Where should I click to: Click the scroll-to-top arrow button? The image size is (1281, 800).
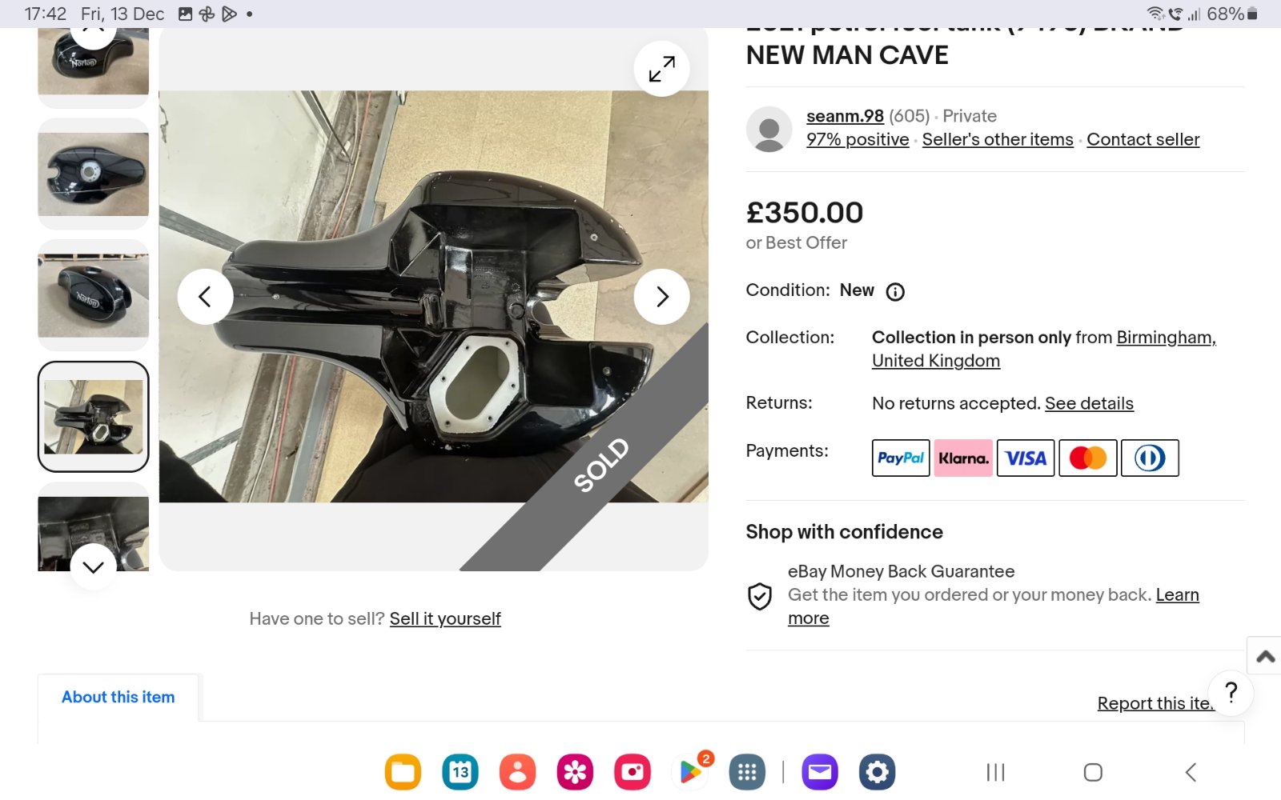(x=1265, y=657)
